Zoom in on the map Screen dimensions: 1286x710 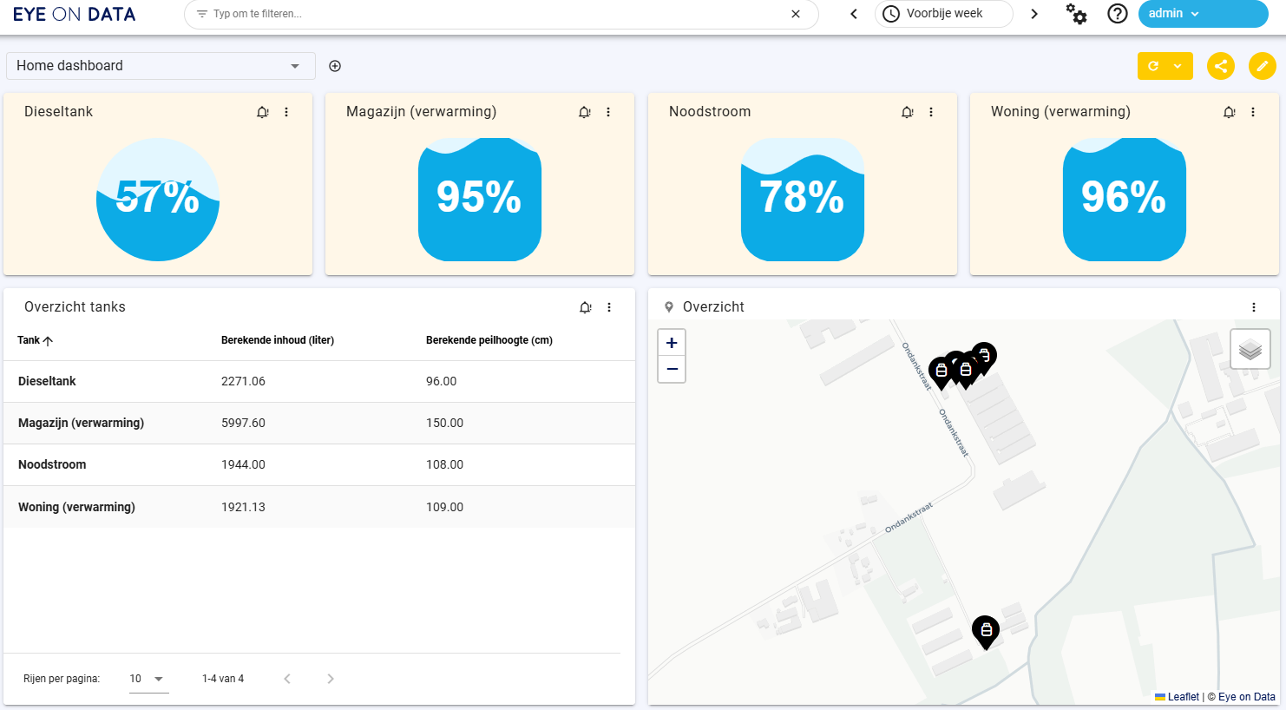(x=672, y=343)
